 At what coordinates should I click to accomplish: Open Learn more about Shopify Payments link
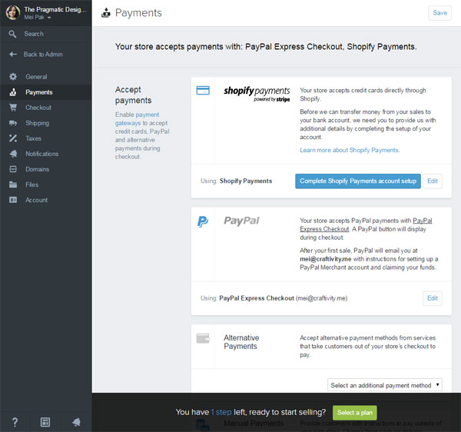click(350, 150)
